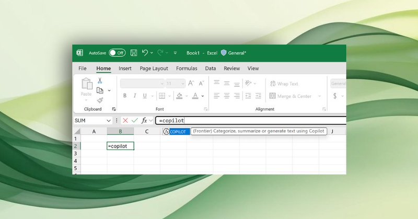
Task: Align text to the left
Action: tap(217, 96)
